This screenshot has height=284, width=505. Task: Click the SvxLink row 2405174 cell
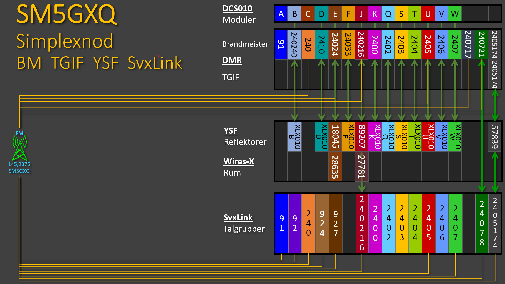pyautogui.click(x=495, y=223)
